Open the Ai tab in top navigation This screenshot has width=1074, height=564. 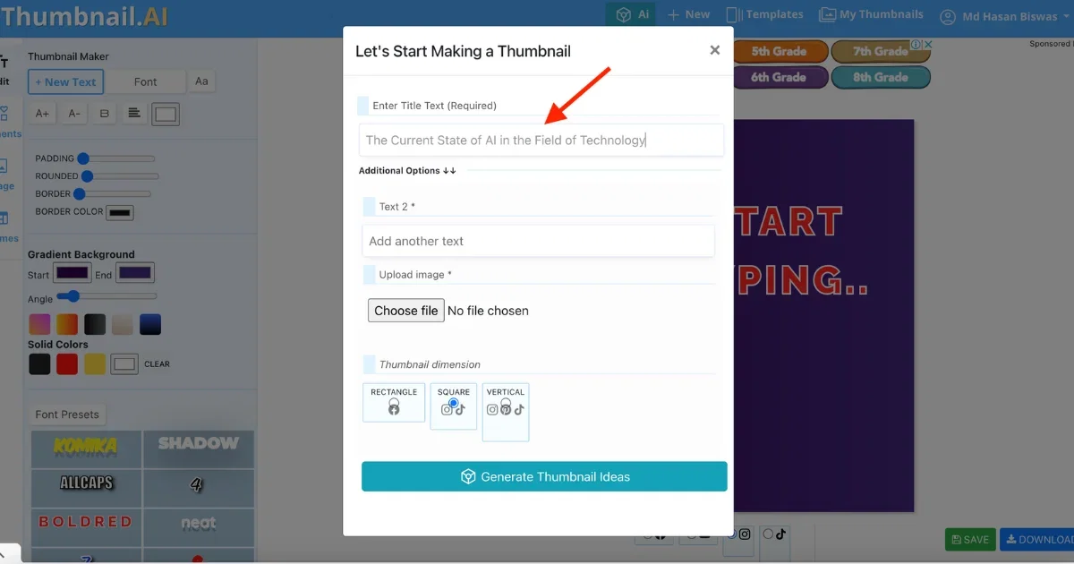[631, 14]
